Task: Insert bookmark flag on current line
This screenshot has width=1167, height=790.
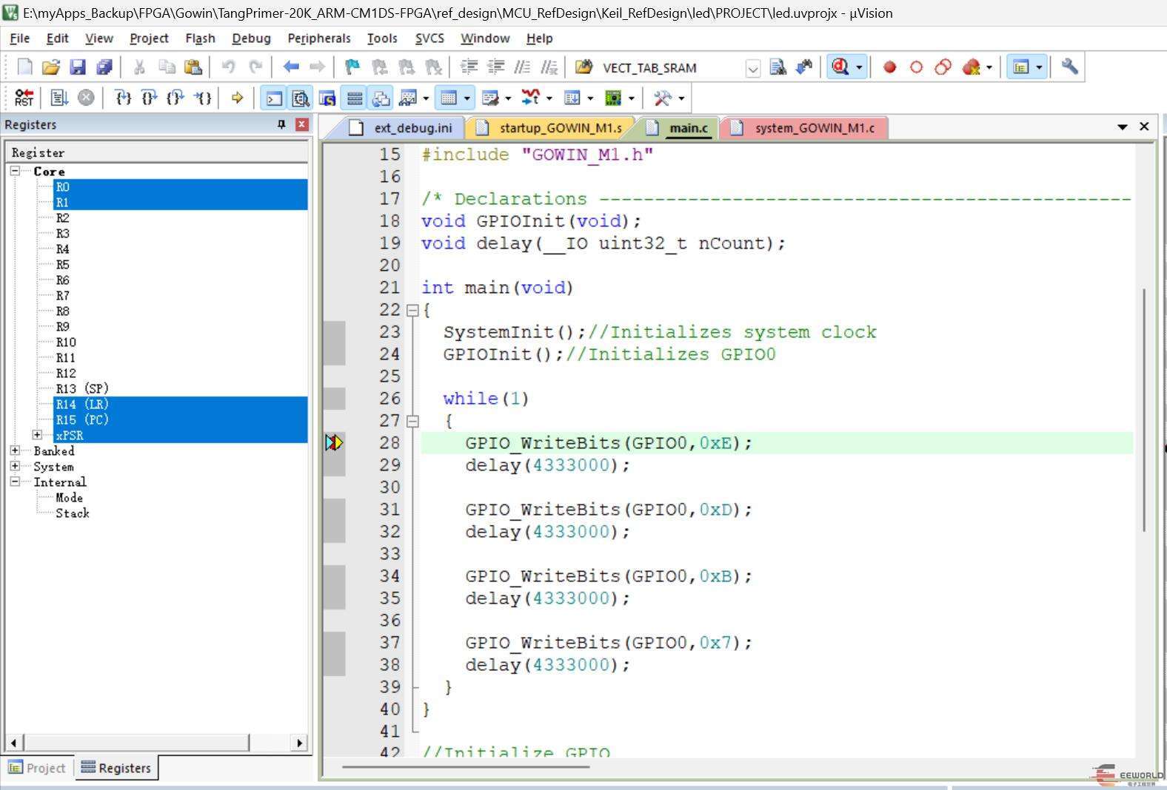Action: pos(352,67)
